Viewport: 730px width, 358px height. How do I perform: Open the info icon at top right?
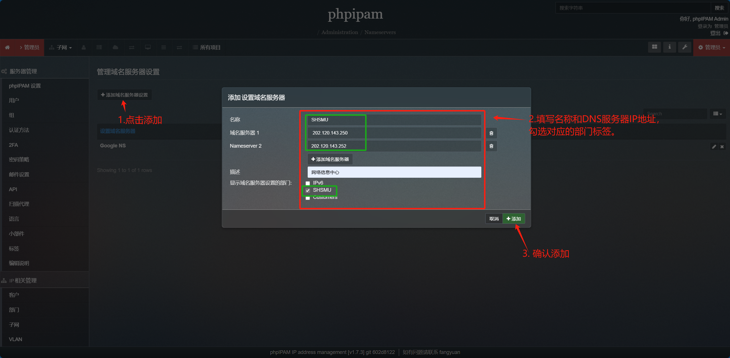click(670, 47)
